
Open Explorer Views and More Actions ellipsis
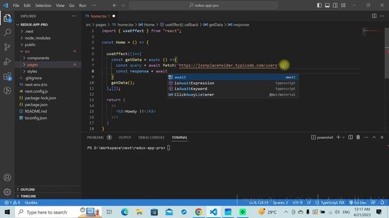pyautogui.click(x=74, y=16)
